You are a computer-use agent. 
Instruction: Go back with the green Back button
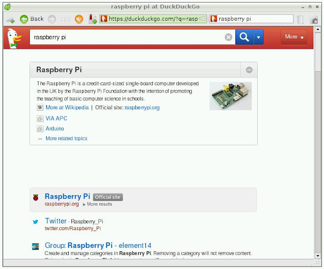(x=31, y=19)
